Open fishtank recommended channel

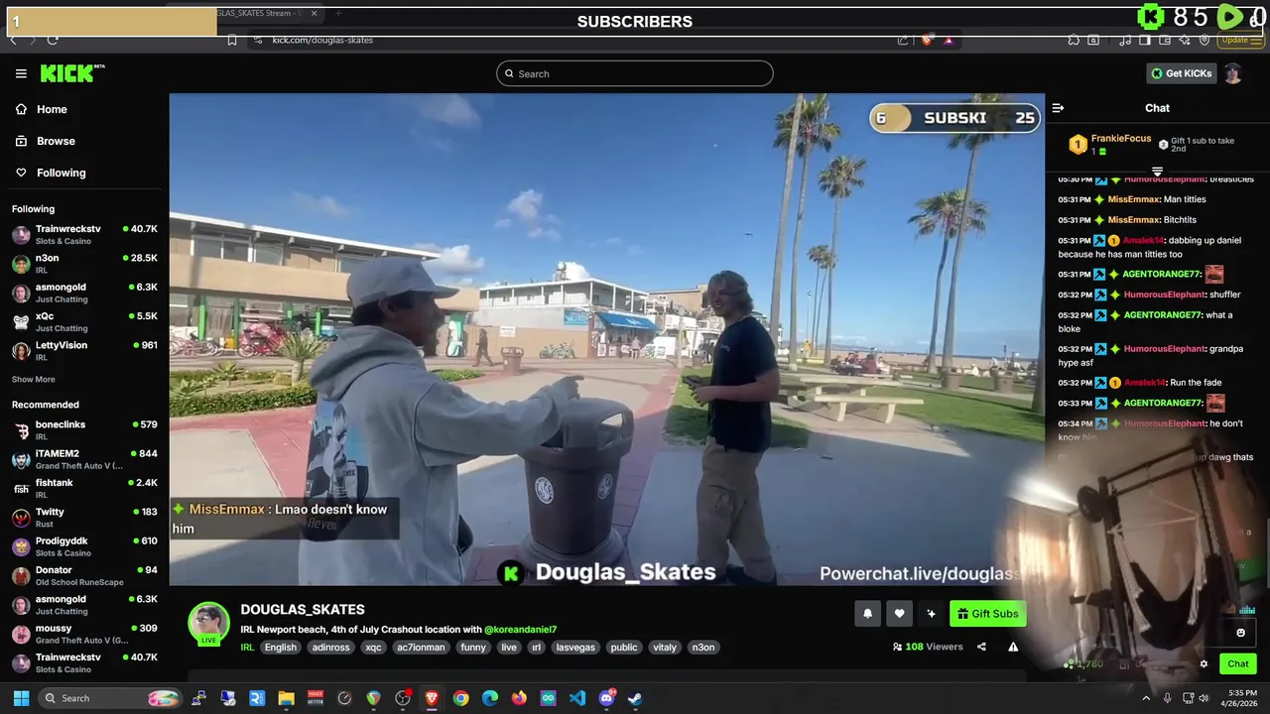tap(84, 488)
